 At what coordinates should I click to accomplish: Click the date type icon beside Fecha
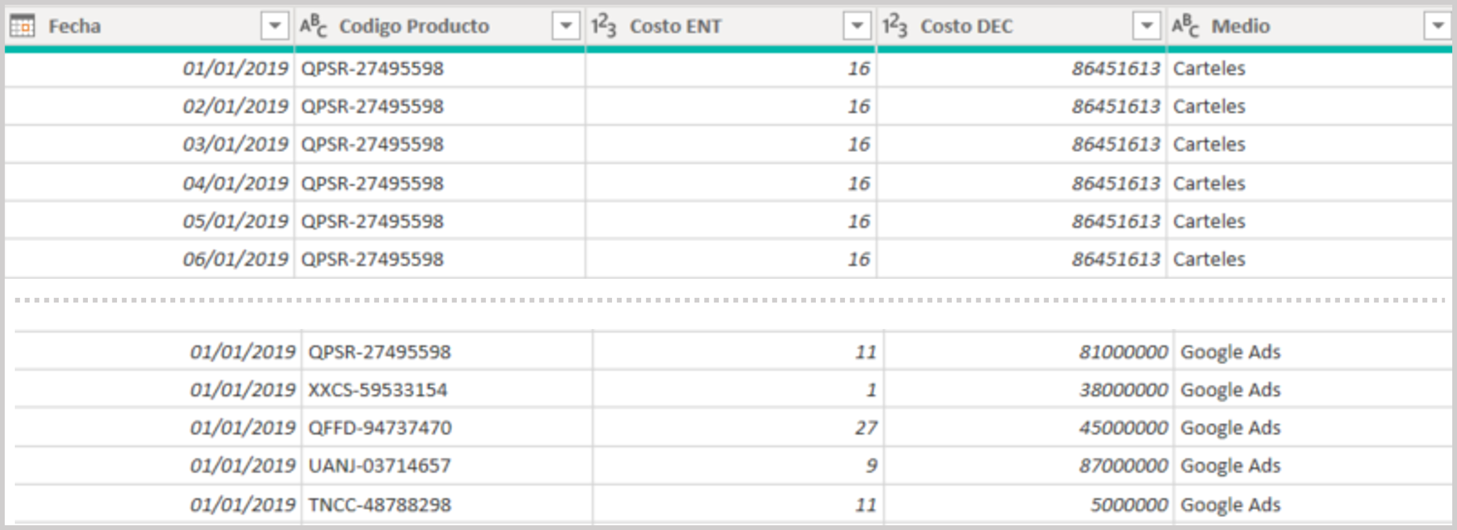tap(23, 26)
